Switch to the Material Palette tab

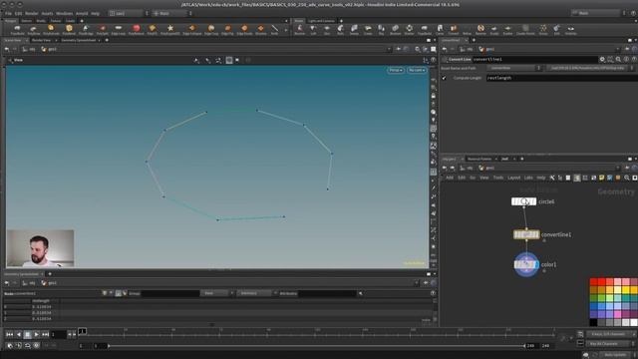point(479,159)
